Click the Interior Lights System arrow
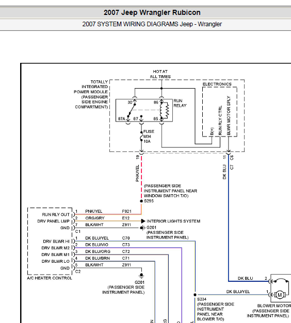291x323 pixels. click(143, 221)
